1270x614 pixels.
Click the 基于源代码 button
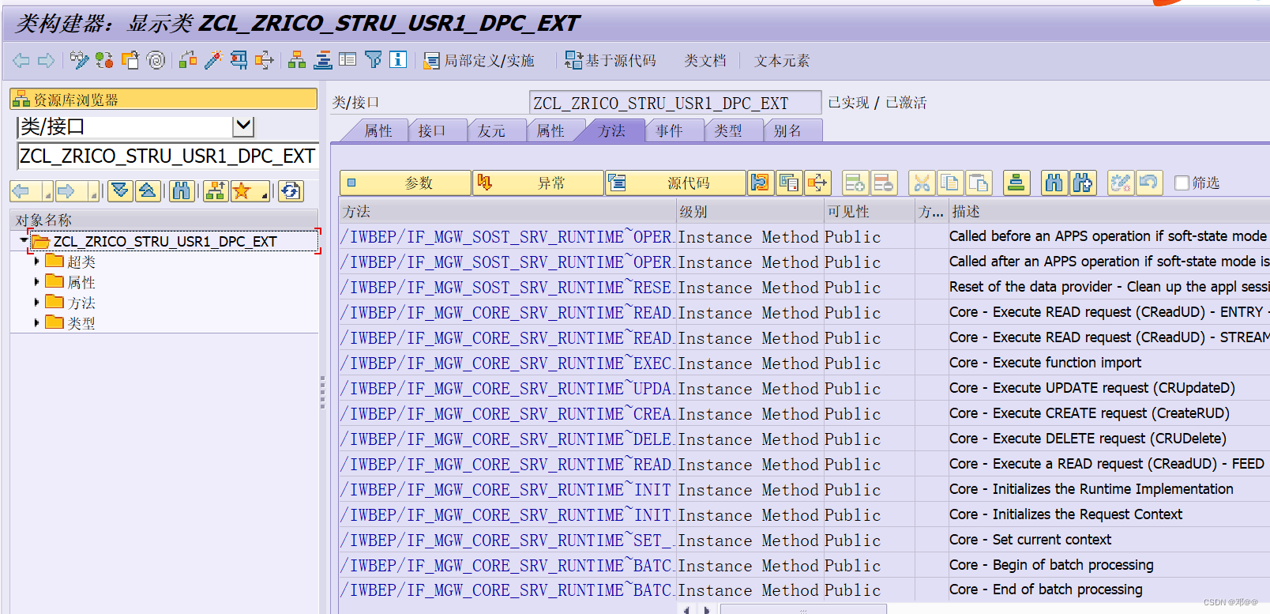[610, 61]
